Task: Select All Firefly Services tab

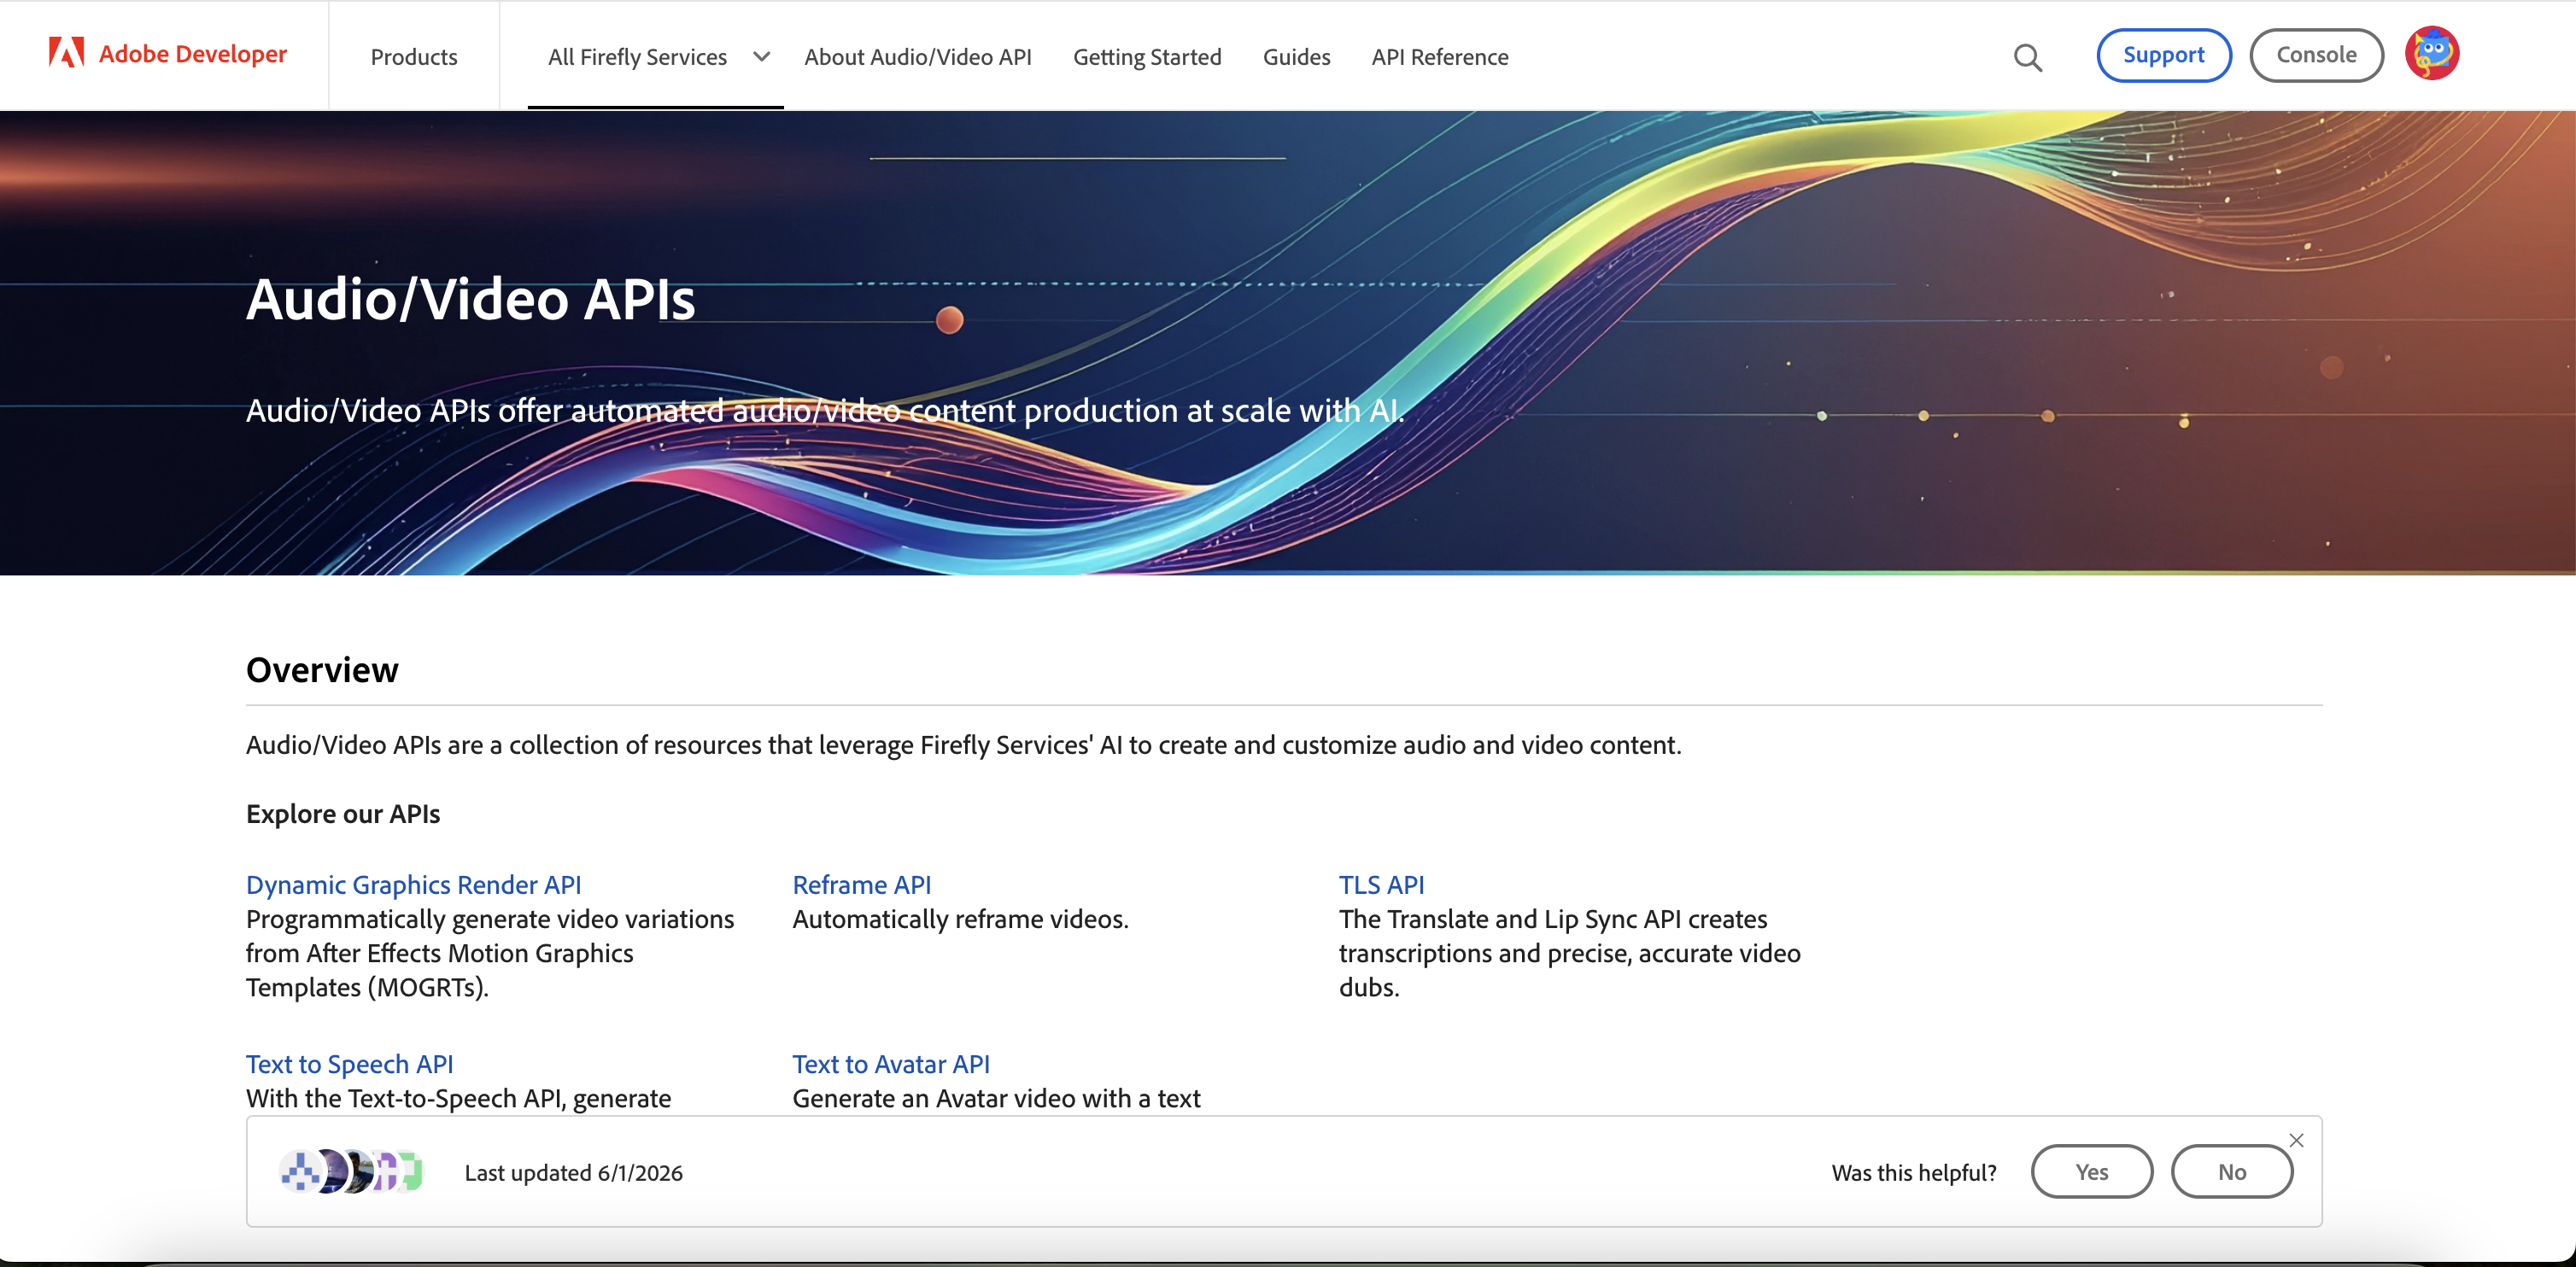Action: 637,57
